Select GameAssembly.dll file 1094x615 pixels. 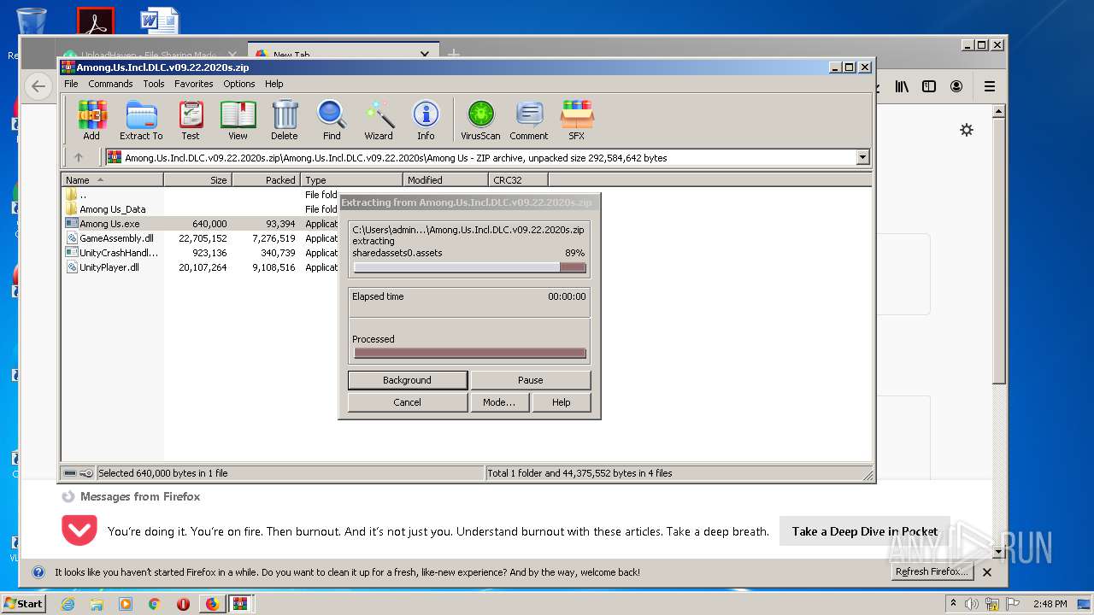(x=116, y=238)
